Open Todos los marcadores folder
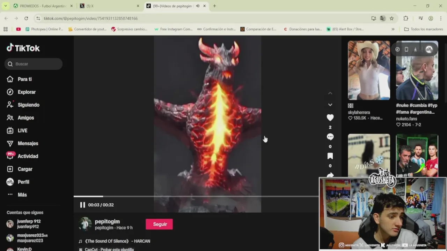 pyautogui.click(x=424, y=29)
